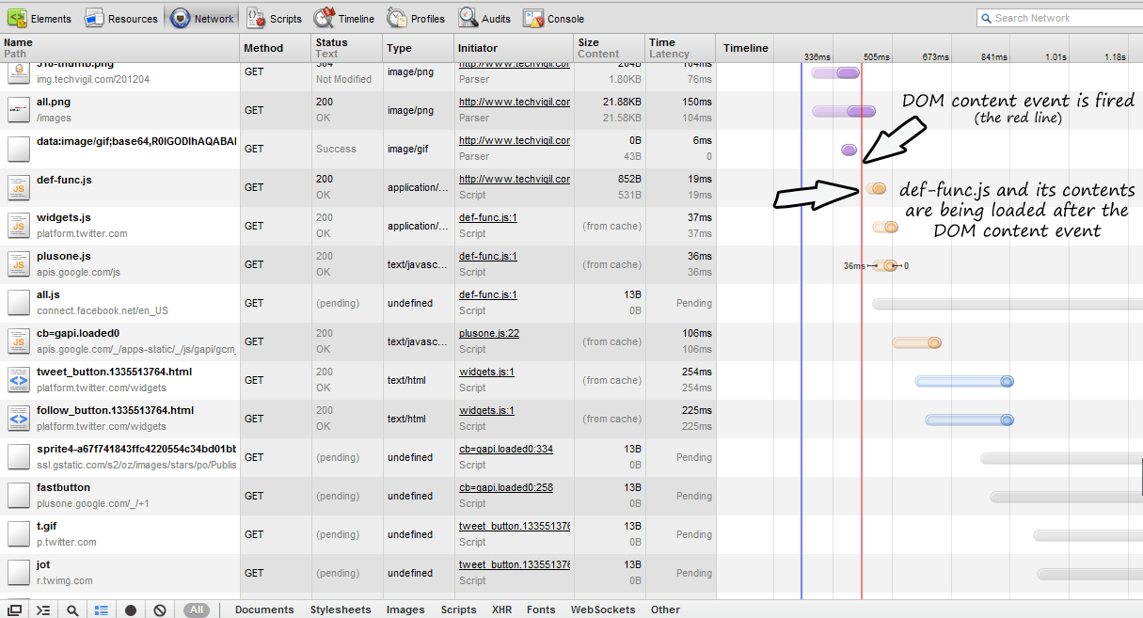Open the Console panel

pos(554,18)
